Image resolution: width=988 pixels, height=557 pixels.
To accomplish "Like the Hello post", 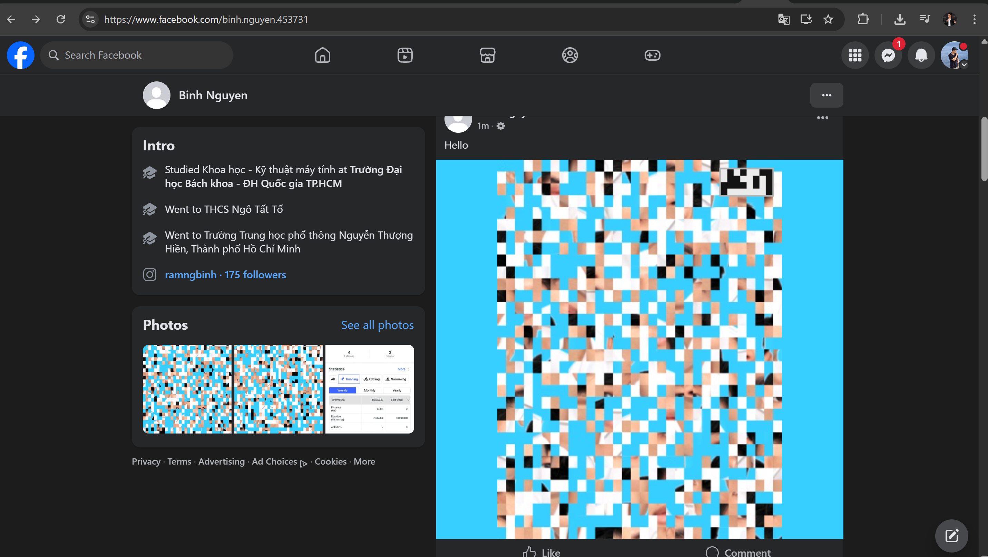I will (541, 552).
